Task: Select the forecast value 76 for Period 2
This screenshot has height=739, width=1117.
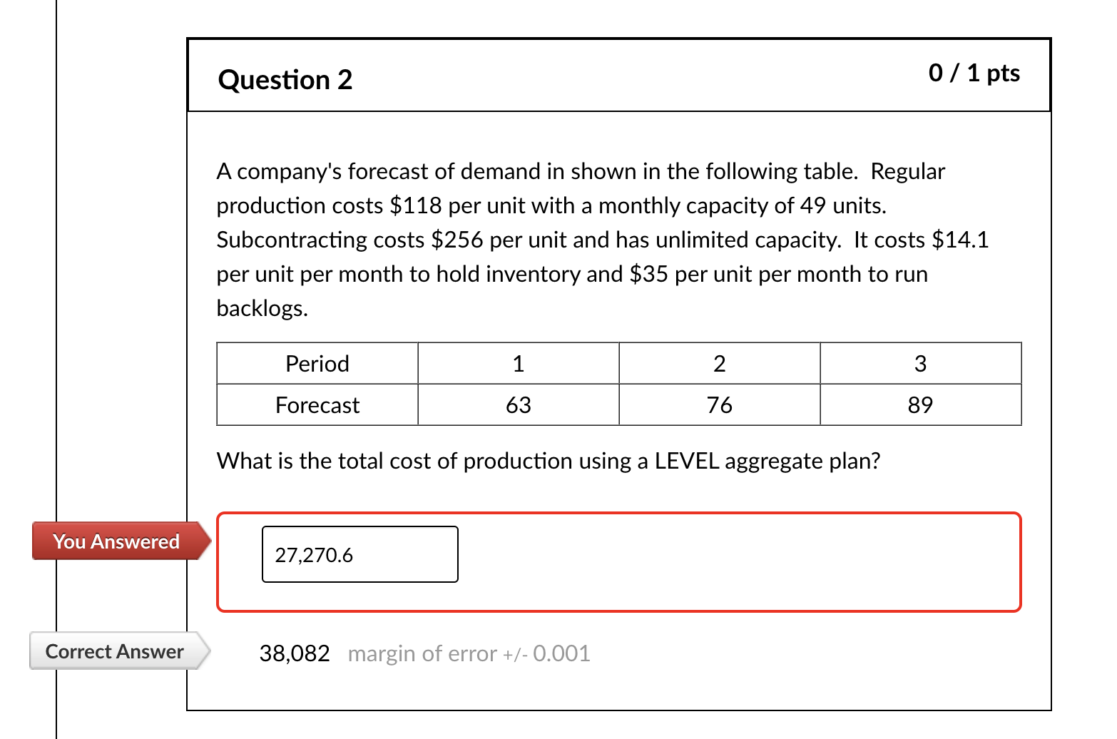Action: [x=719, y=404]
